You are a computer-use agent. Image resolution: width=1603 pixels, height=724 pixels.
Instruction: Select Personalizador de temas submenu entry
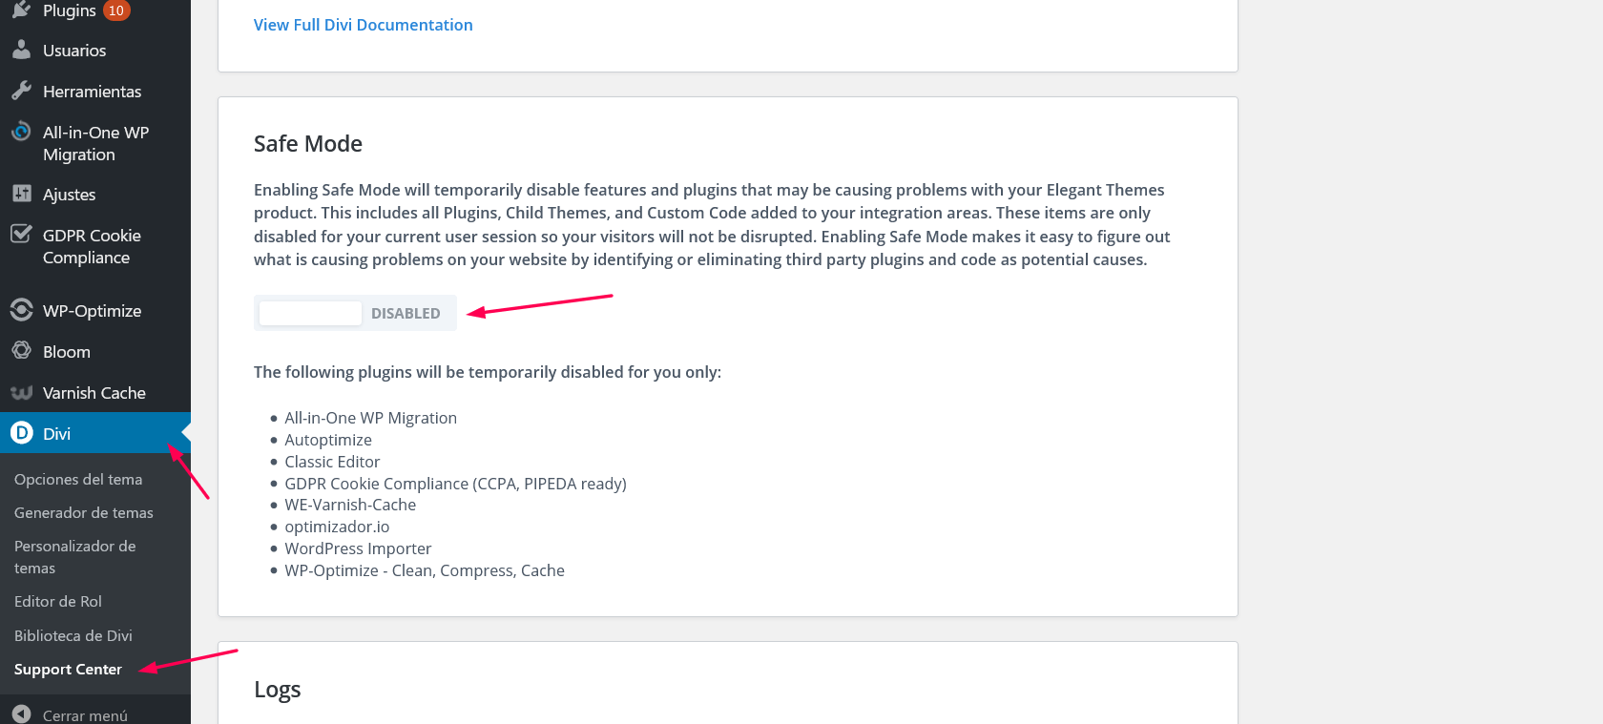point(75,557)
